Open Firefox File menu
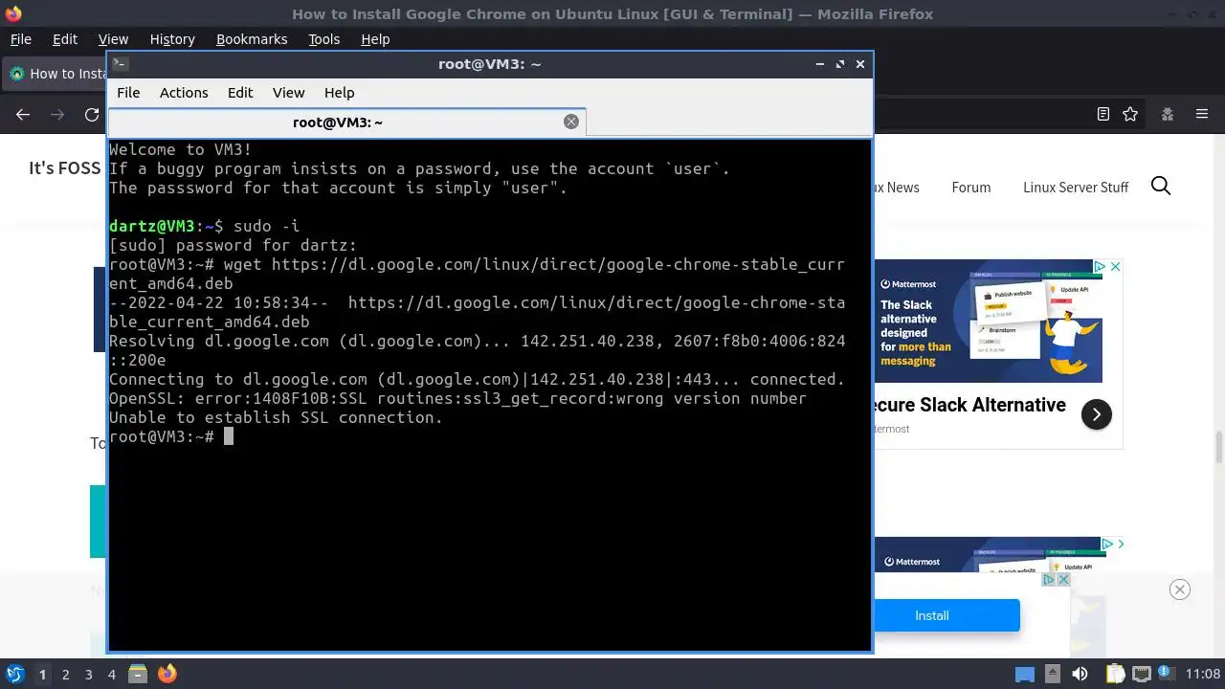This screenshot has height=689, width=1225. coord(20,39)
